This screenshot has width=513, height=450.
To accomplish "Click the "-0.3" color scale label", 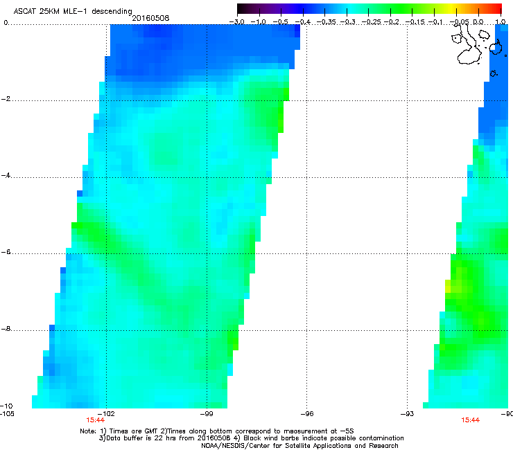I will (x=348, y=22).
